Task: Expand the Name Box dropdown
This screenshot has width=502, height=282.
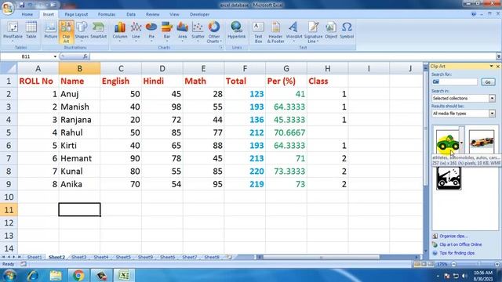Action: coord(55,56)
